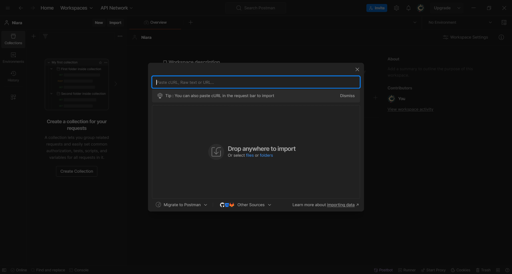Close the import dialog
This screenshot has width=512, height=274.
[x=357, y=69]
